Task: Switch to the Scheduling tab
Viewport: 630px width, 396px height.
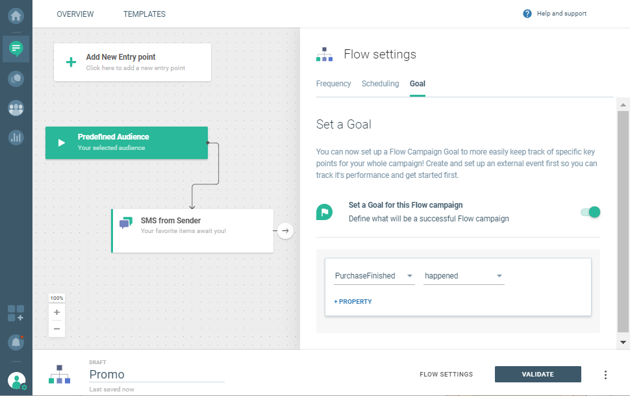Action: (380, 84)
